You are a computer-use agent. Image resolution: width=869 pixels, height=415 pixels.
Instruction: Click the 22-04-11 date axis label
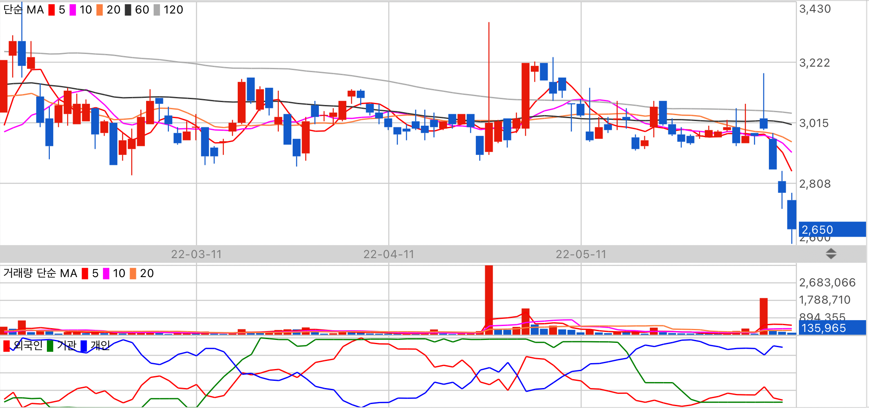389,254
